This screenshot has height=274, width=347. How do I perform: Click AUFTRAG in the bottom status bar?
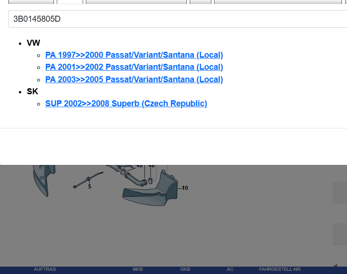[x=45, y=269]
